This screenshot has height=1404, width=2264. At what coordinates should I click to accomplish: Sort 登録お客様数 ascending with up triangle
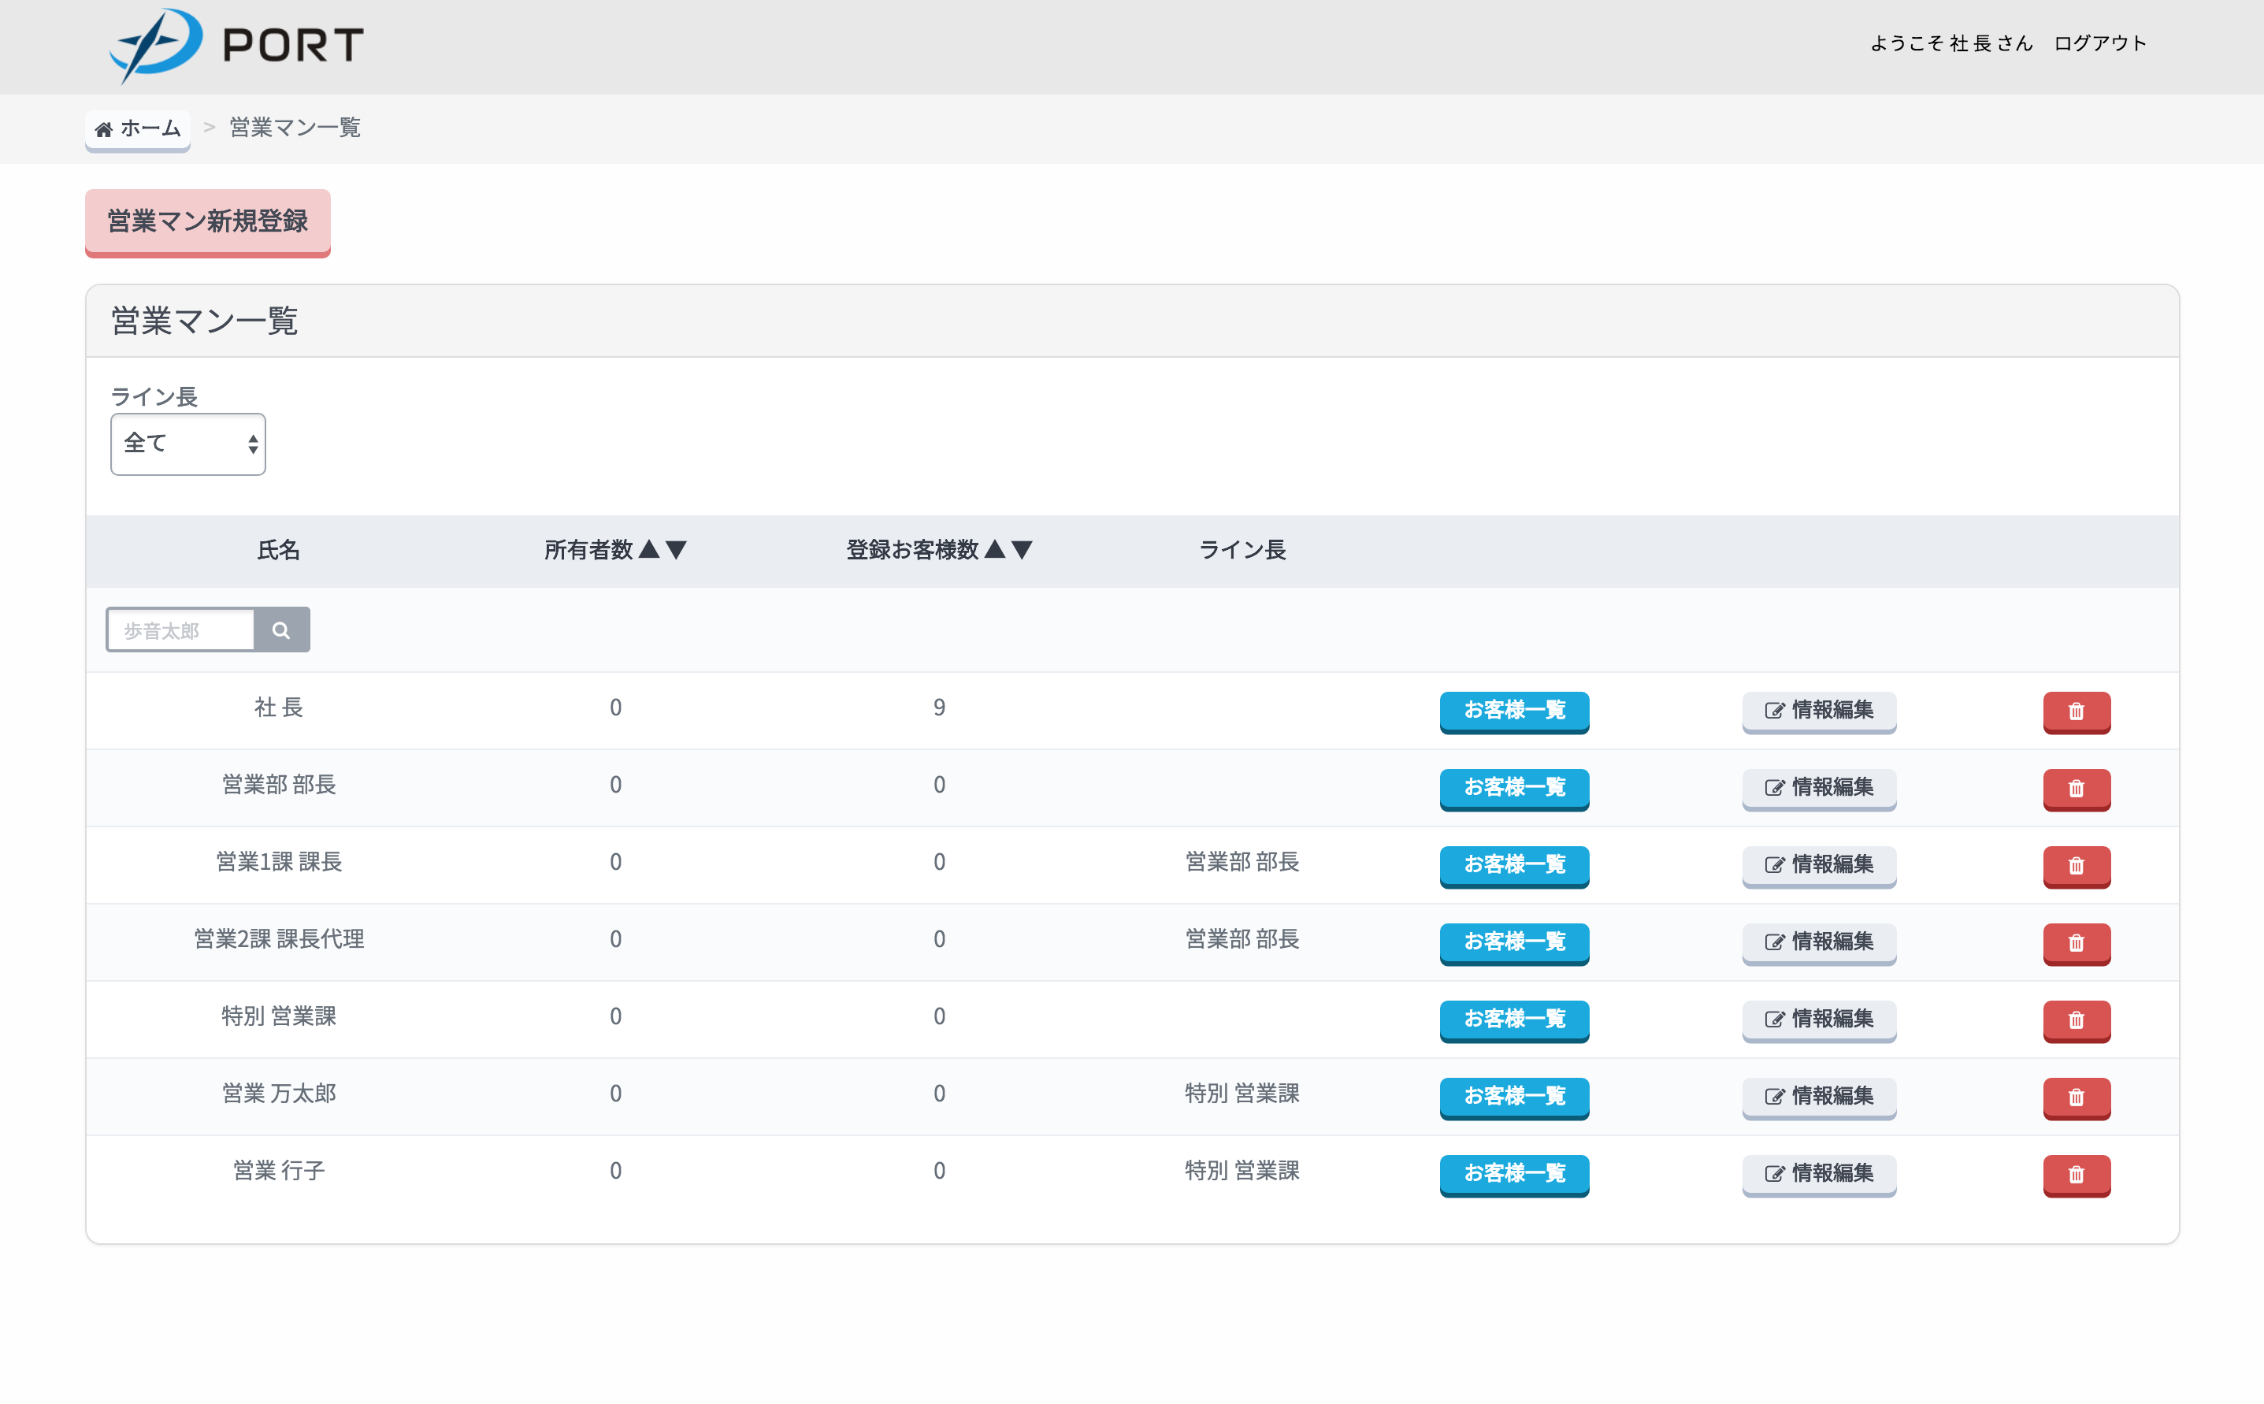click(x=995, y=550)
